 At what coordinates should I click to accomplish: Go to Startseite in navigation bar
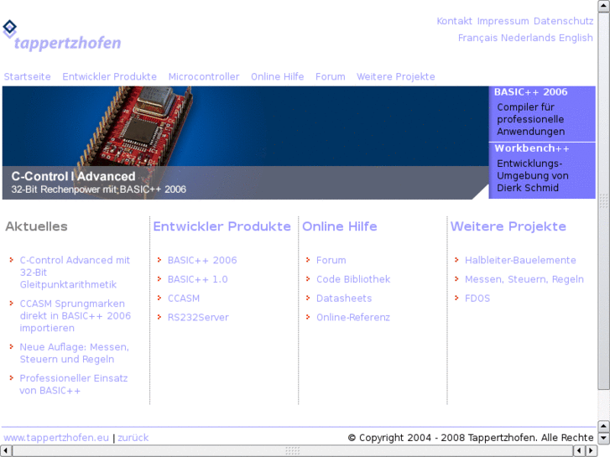pyautogui.click(x=27, y=76)
